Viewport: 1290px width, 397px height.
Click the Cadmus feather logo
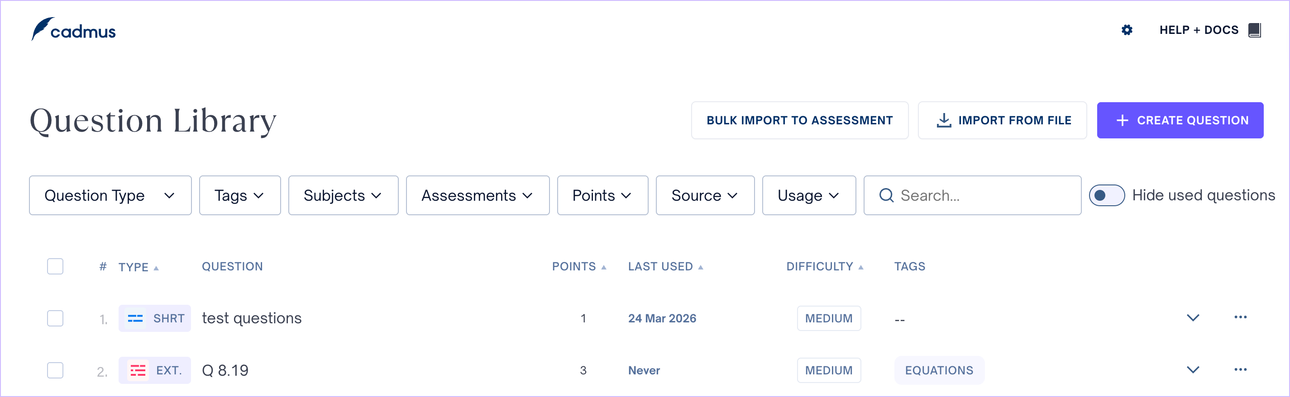coord(42,28)
